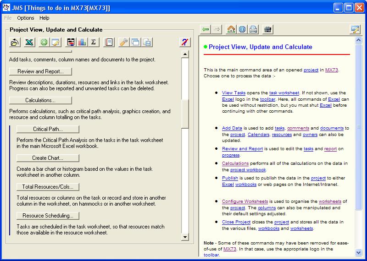Open the Help menu
Screen dimensions: 367x261
click(x=44, y=18)
